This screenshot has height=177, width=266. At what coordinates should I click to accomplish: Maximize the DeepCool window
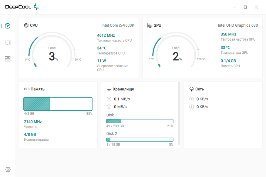pyautogui.click(x=245, y=7)
